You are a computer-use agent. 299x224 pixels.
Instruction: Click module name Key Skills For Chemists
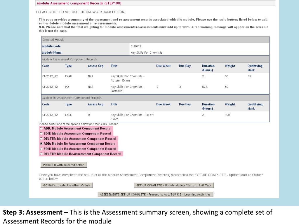[x=147, y=52]
